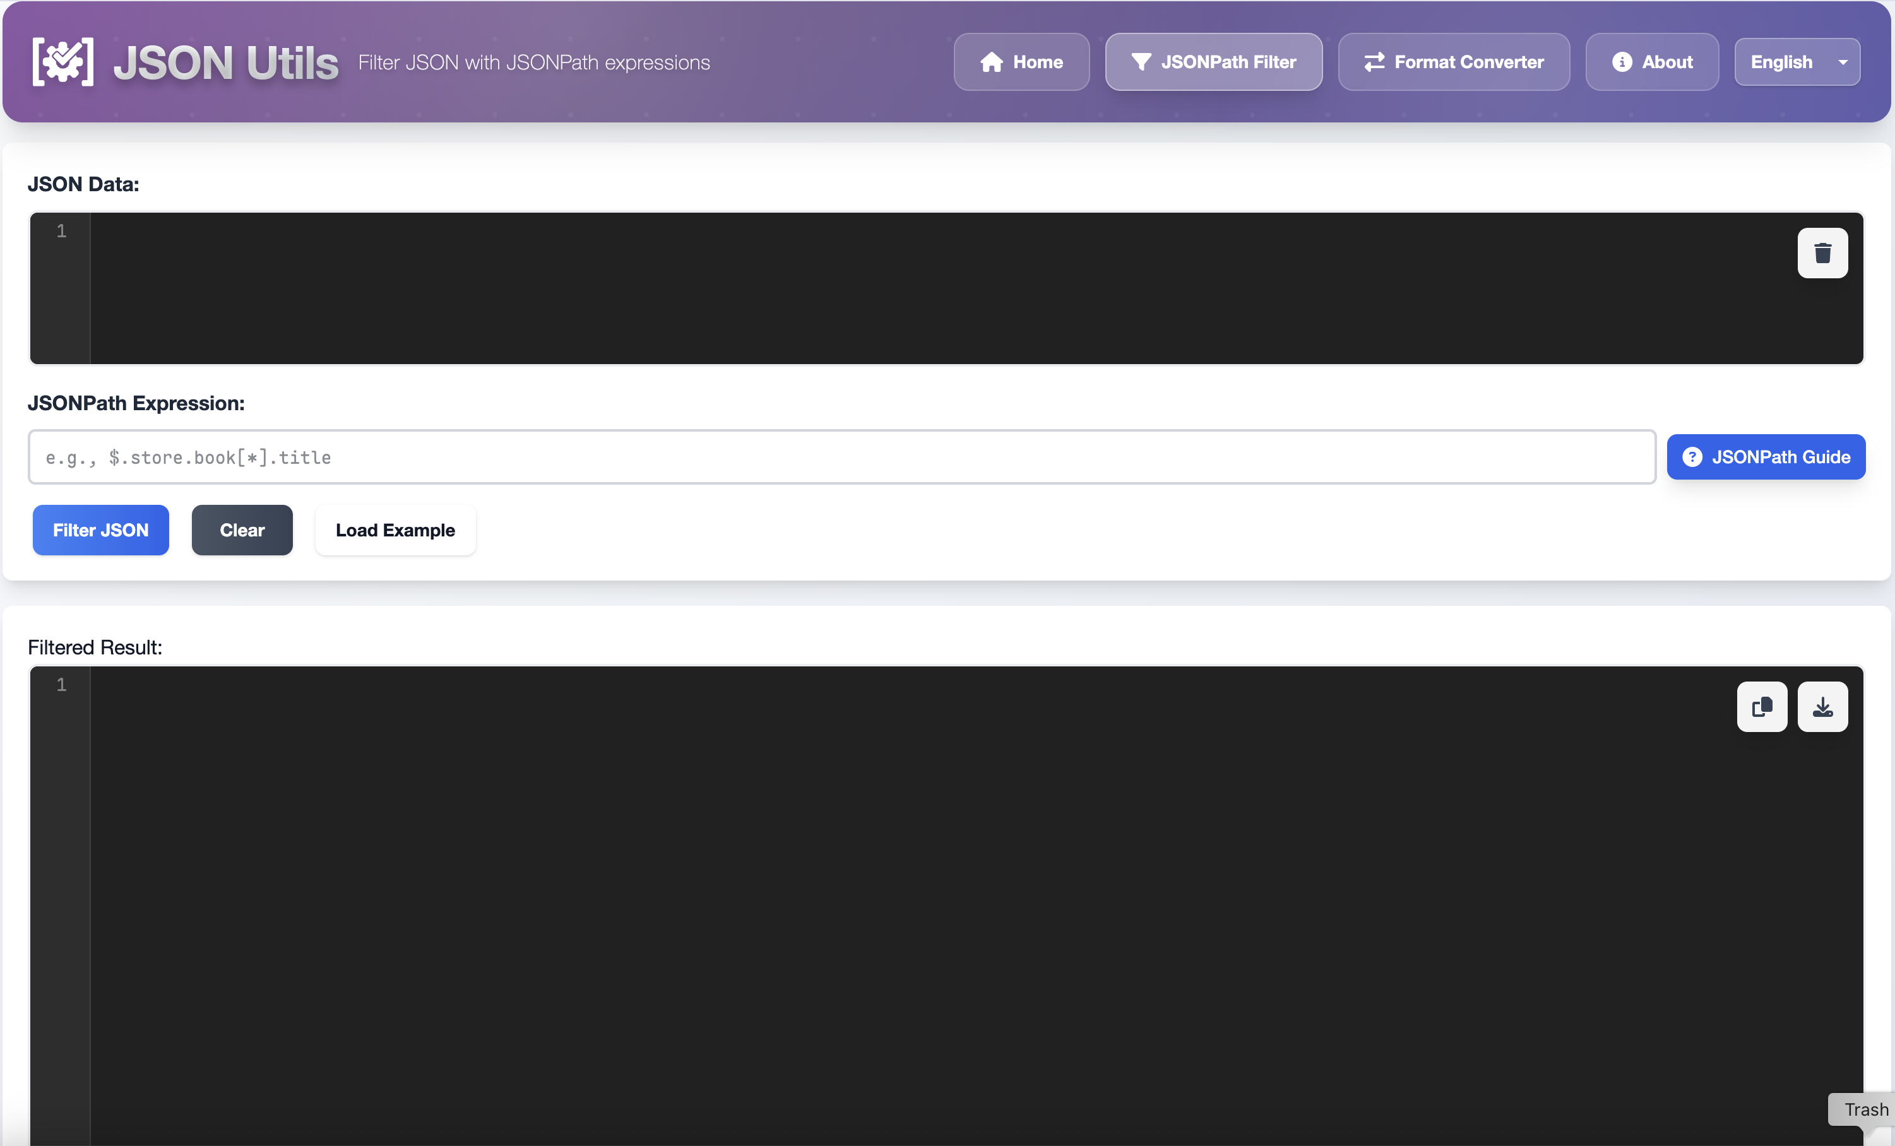The width and height of the screenshot is (1895, 1146).
Task: Click the swap arrows icon on Format Converter
Action: pos(1376,61)
